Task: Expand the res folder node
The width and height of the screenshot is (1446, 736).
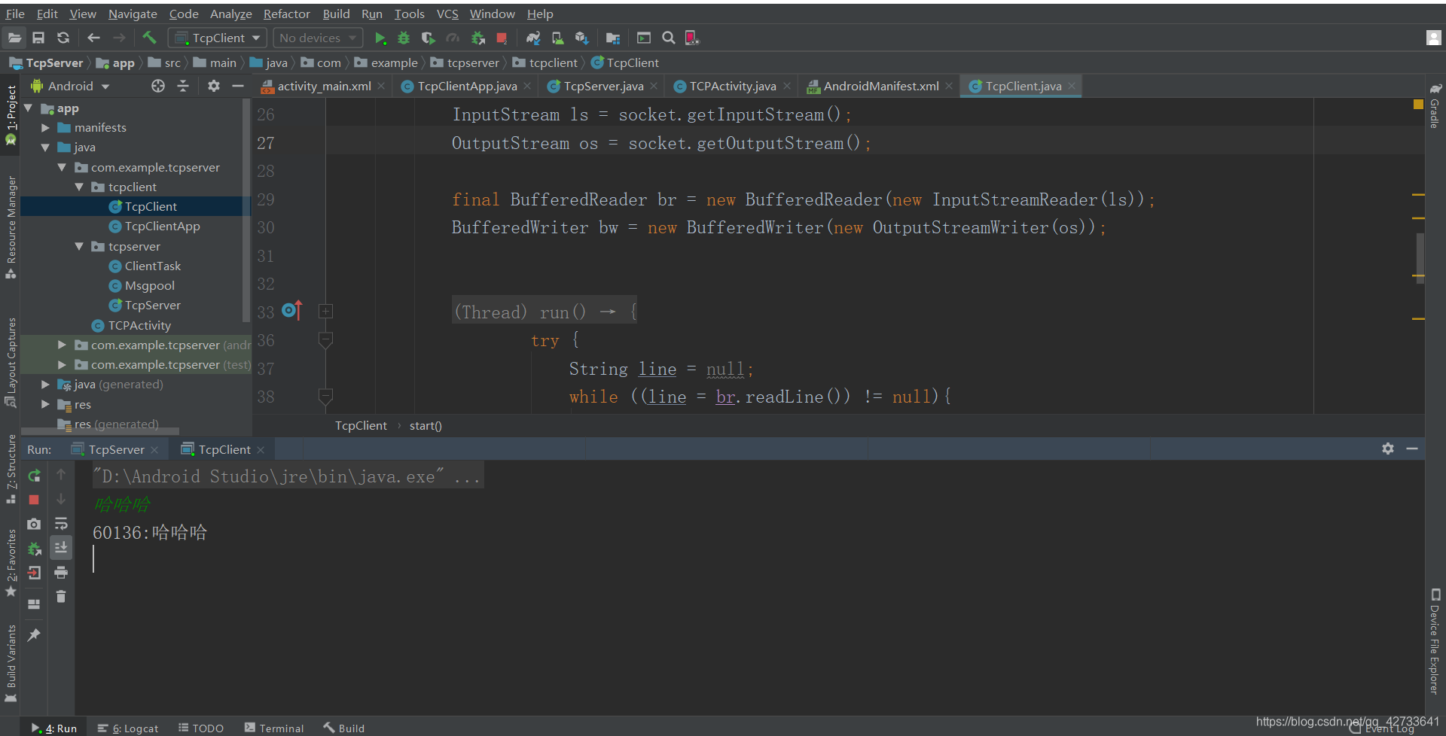Action: tap(45, 404)
